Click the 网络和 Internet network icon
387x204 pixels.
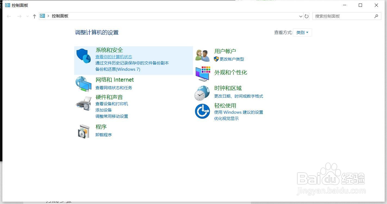[x=83, y=84]
